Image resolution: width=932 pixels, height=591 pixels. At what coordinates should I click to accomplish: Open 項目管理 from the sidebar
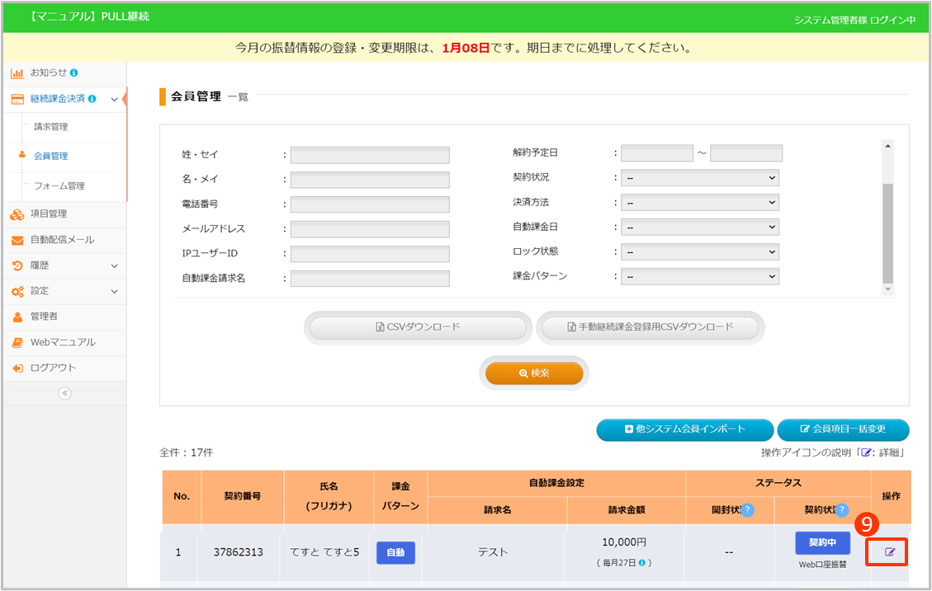pyautogui.click(x=49, y=214)
